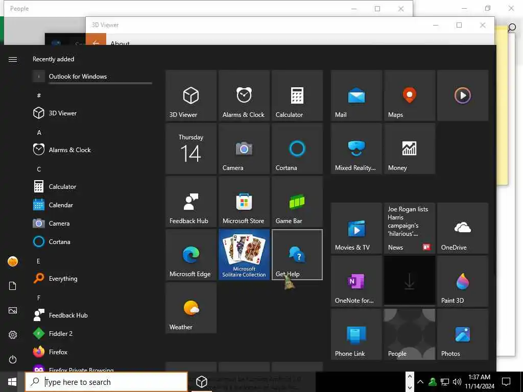Launch the Microsoft Edge tile

(x=191, y=254)
